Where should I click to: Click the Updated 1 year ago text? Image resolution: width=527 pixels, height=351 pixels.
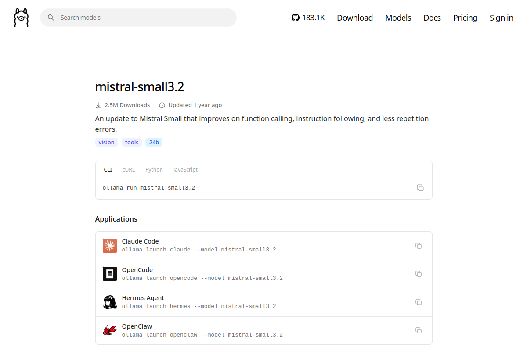pos(195,105)
